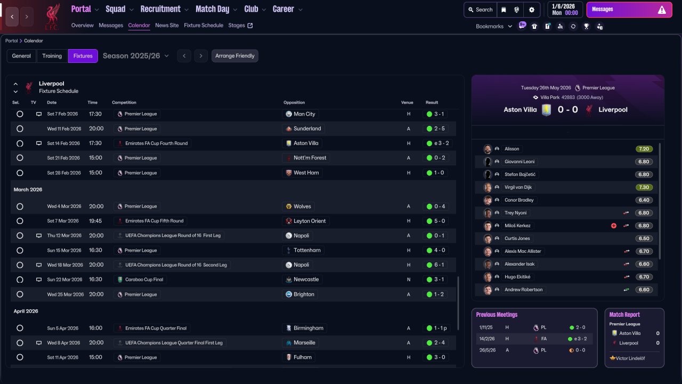Open the globe world icon in top bar
Screen dimensions: 682x384
517,10
